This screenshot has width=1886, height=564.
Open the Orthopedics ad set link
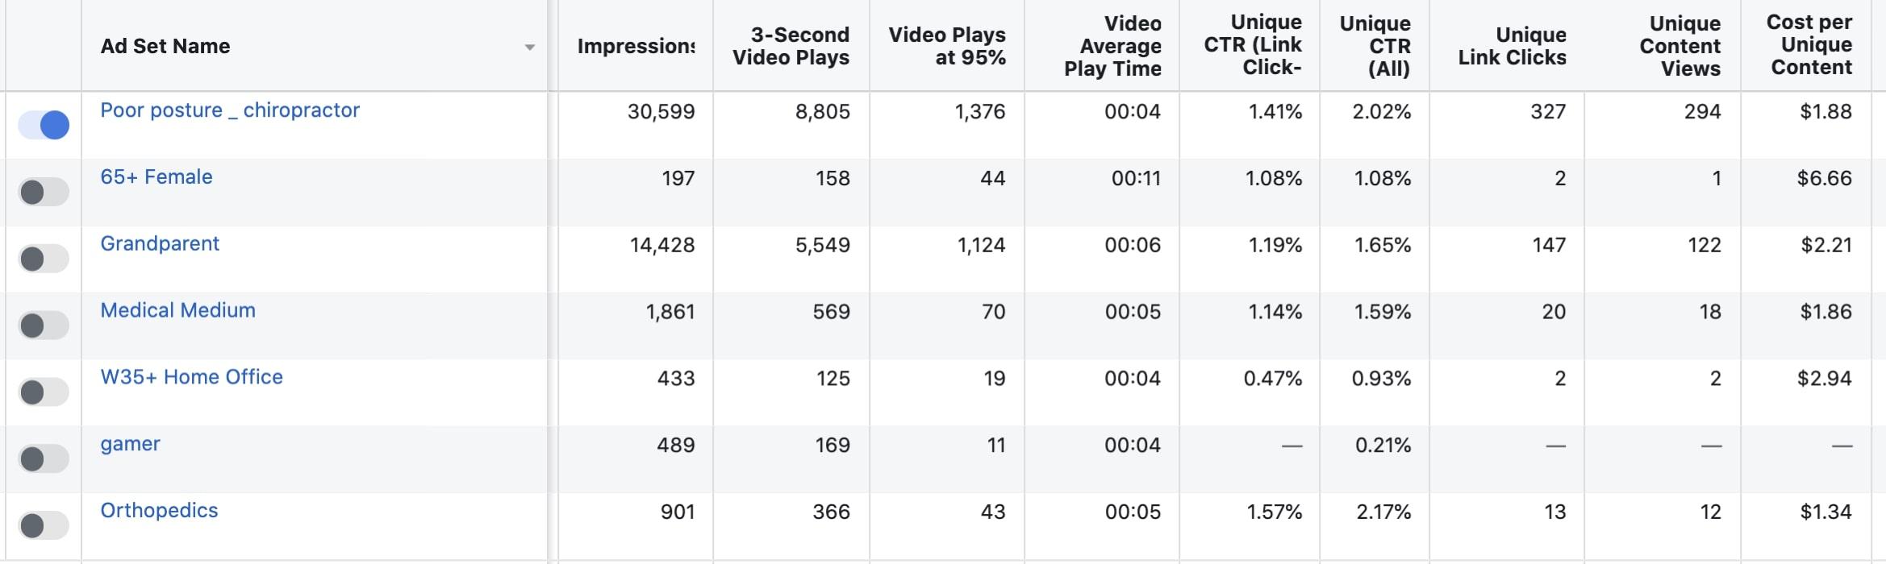click(x=159, y=511)
